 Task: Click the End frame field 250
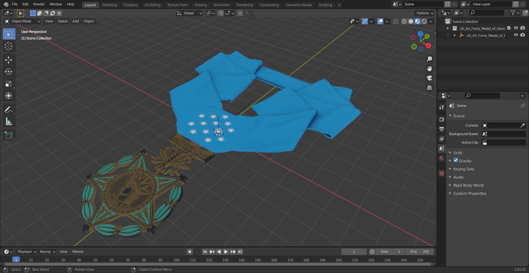pos(420,252)
